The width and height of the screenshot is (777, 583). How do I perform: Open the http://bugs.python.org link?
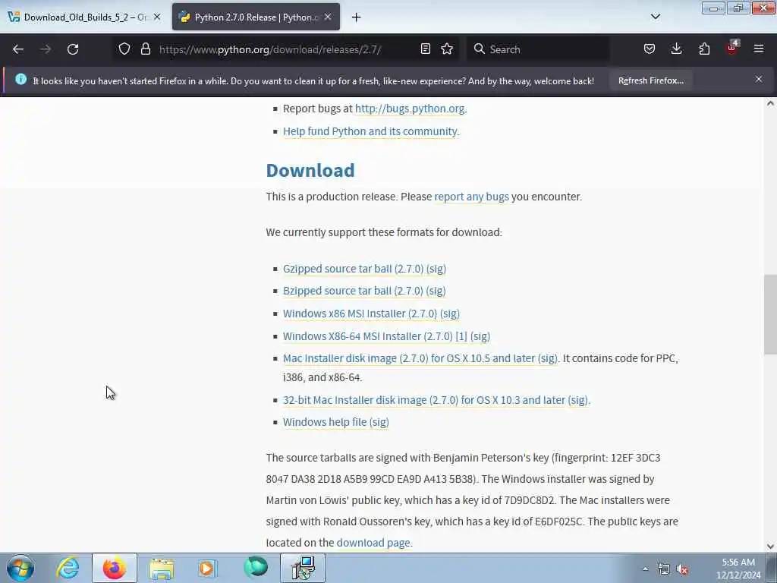pyautogui.click(x=410, y=109)
